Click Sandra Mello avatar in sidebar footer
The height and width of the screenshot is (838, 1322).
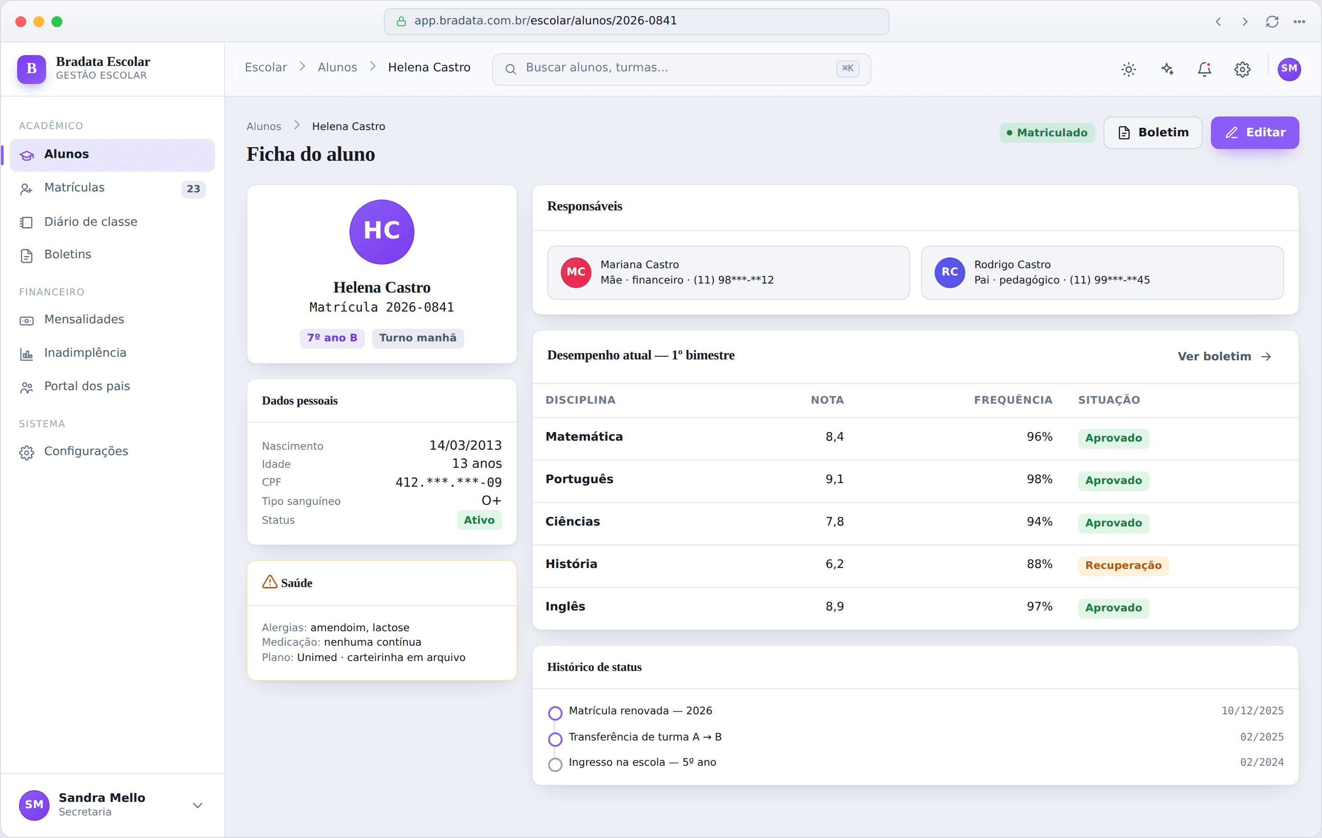(34, 805)
